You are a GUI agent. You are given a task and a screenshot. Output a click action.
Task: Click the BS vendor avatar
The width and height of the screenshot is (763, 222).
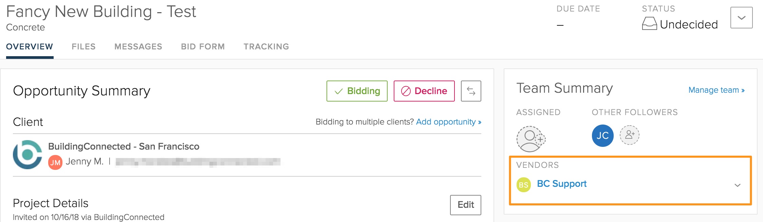[523, 185]
